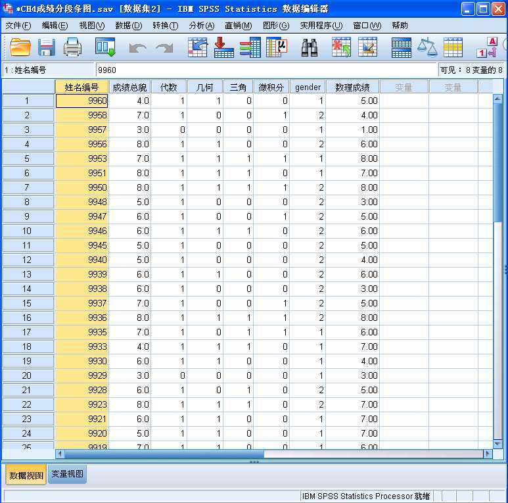This screenshot has width=508, height=503.
Task: Select the 三角 column header
Action: (238, 87)
